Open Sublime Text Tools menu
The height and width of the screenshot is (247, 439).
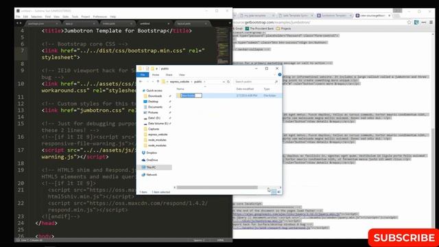[75, 16]
